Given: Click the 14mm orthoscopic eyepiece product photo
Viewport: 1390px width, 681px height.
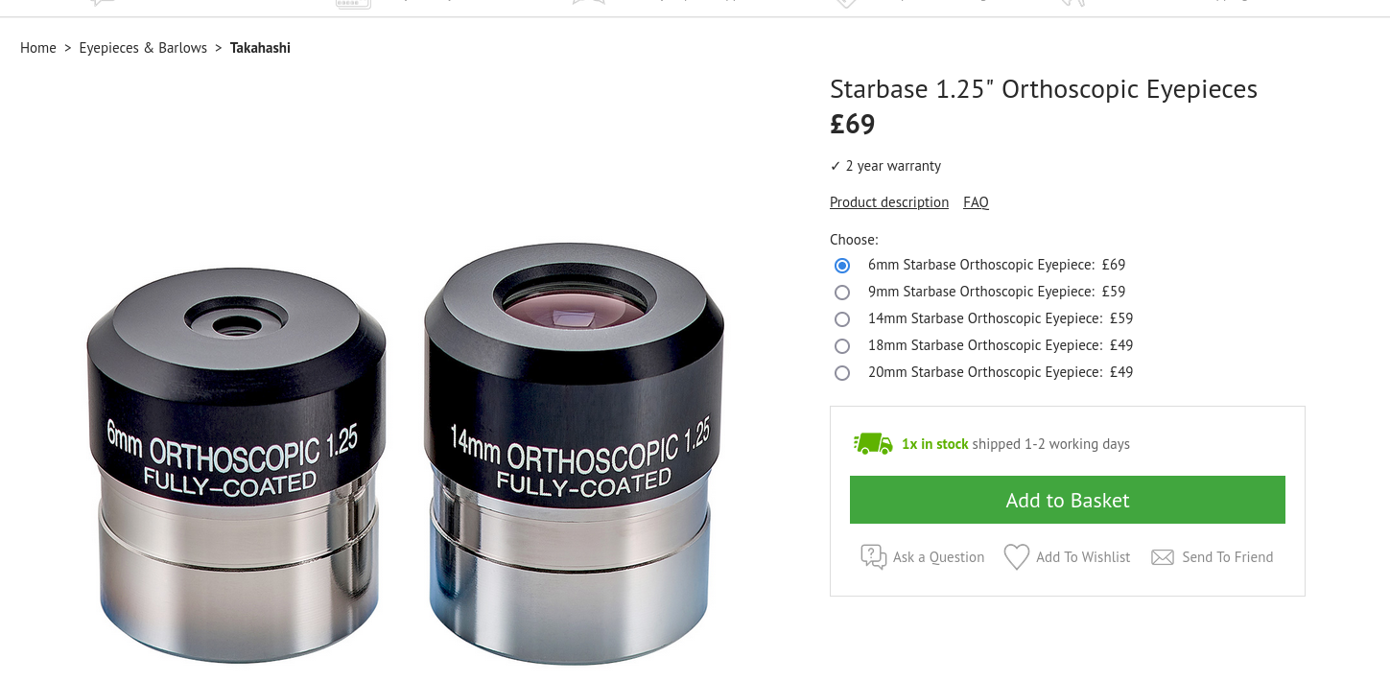Looking at the screenshot, I should tap(574, 454).
